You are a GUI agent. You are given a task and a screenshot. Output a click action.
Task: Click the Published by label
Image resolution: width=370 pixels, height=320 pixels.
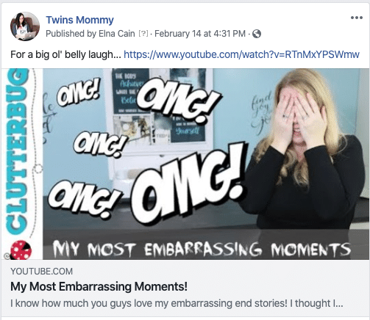pos(71,34)
